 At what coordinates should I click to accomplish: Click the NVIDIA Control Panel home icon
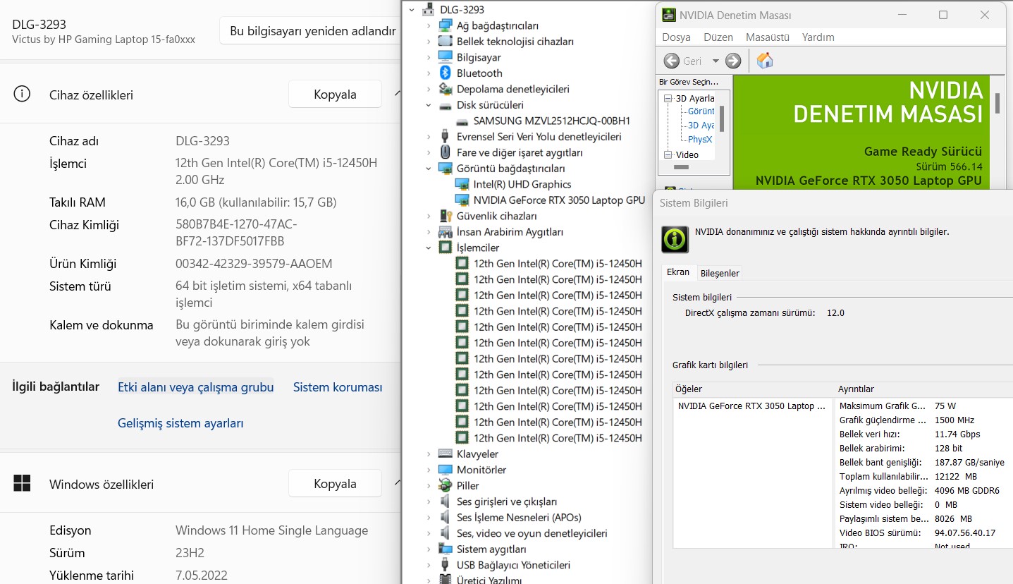point(765,61)
